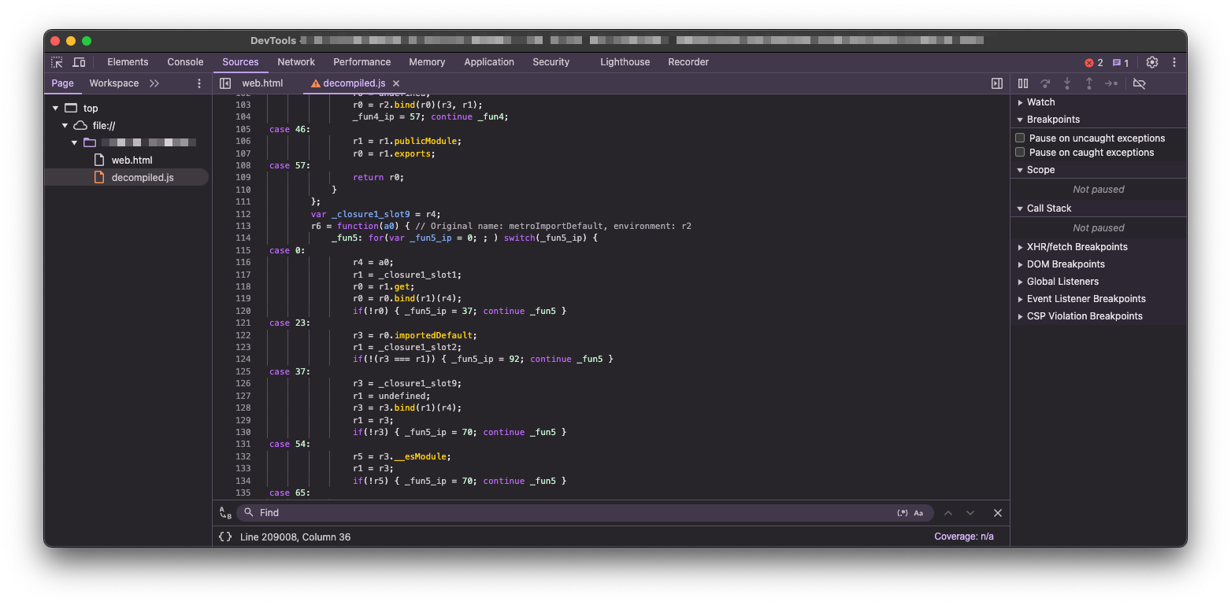
Task: Enable match case in find bar
Action: 918,513
